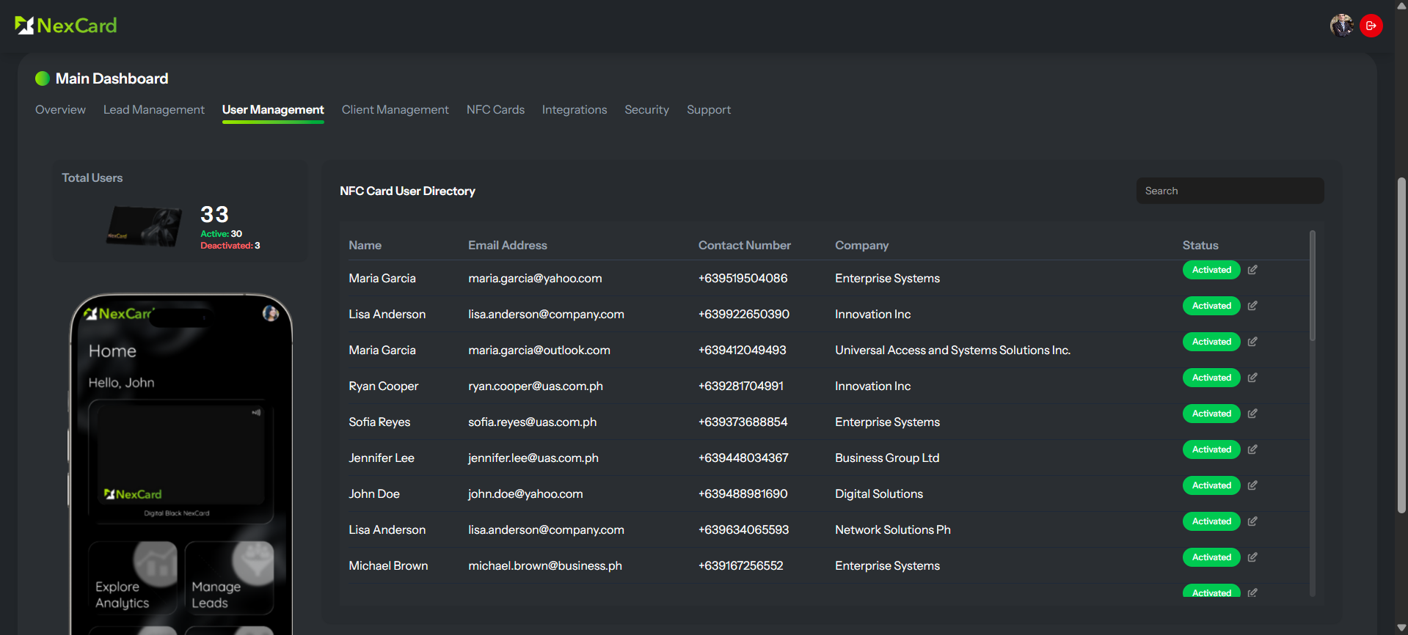The image size is (1408, 635).
Task: Edit Lisa Anderson +639922650390 row
Action: (1252, 306)
